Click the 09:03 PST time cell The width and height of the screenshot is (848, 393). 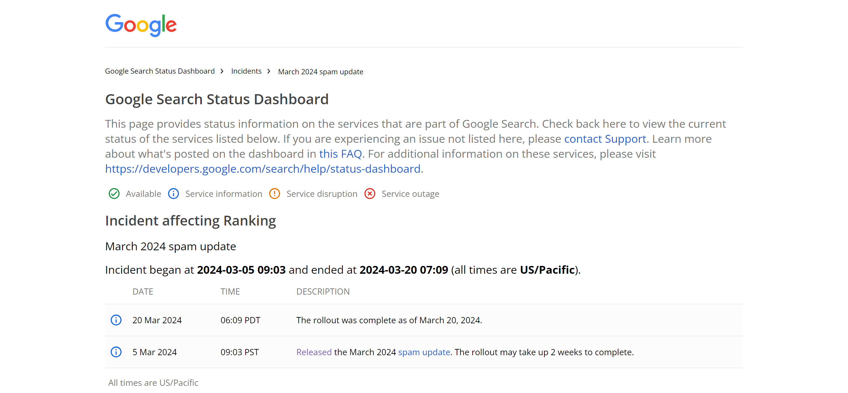pos(240,352)
